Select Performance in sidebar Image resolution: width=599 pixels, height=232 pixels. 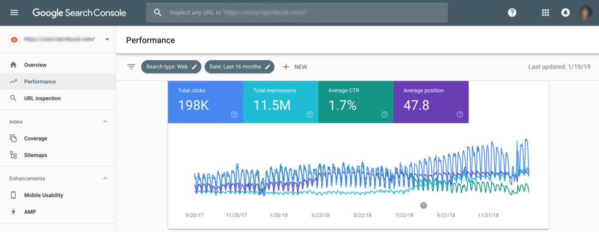coord(58,81)
